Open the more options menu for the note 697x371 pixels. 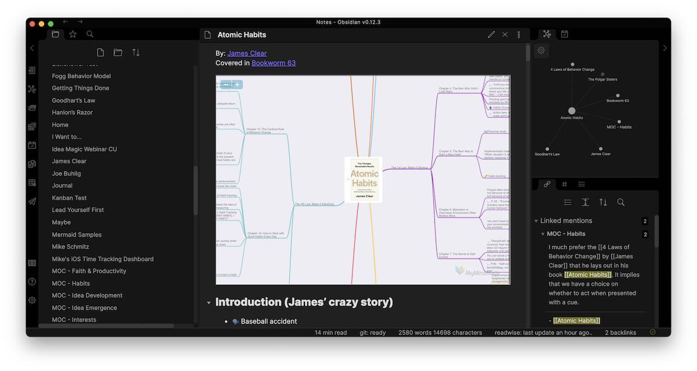(519, 35)
